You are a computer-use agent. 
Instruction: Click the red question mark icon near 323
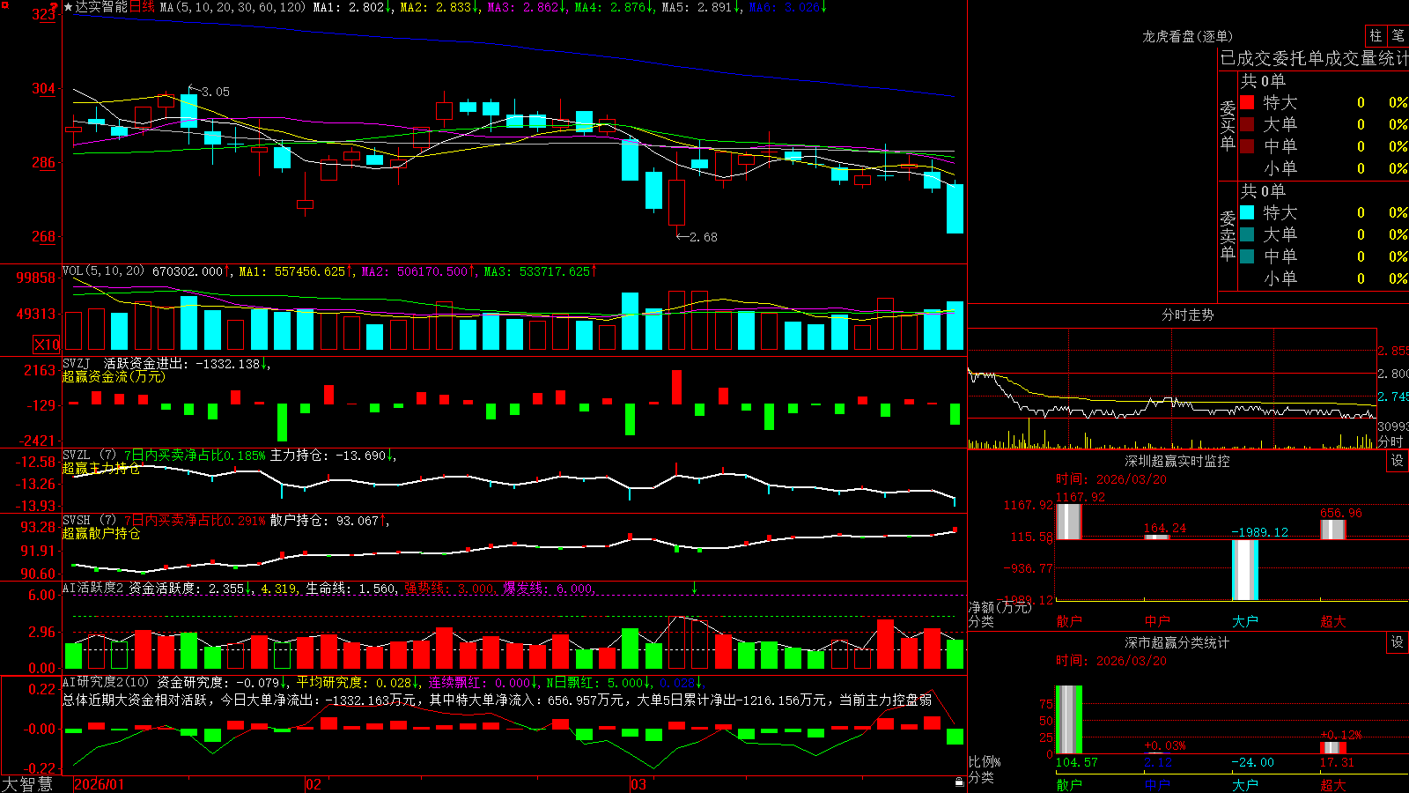[x=55, y=7]
